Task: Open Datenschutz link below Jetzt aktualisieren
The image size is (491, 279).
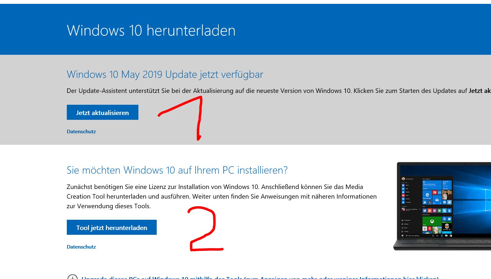Action: click(x=81, y=131)
